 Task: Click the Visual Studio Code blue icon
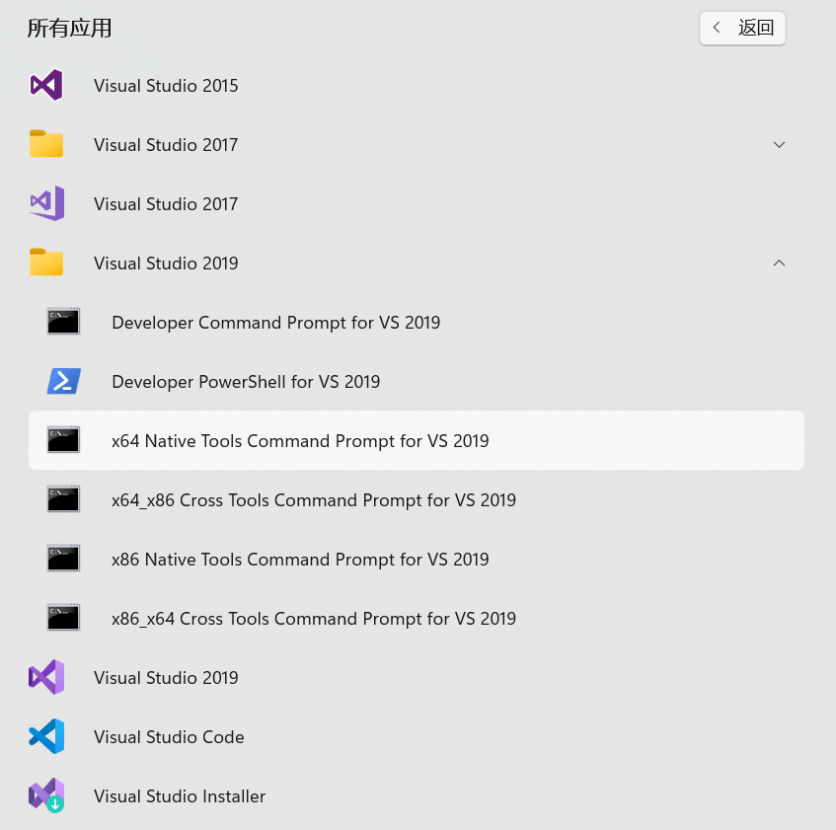click(46, 737)
